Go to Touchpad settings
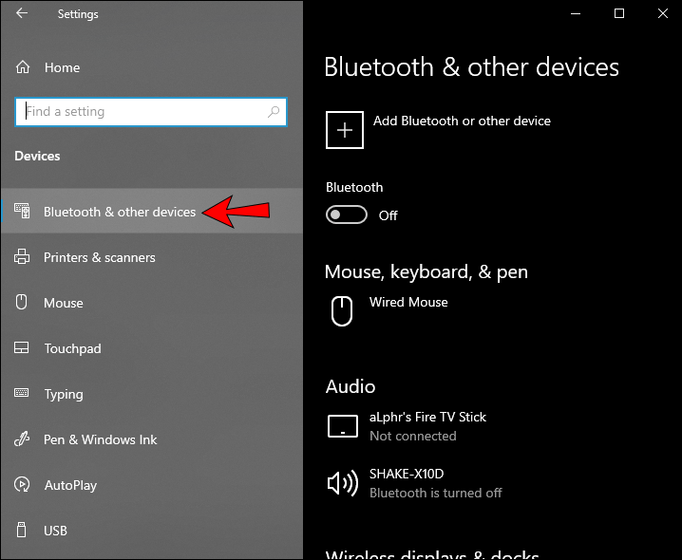 (72, 348)
